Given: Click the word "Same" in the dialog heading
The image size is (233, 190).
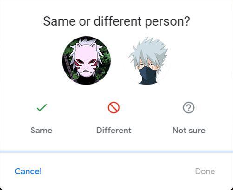Looking at the screenshot, I should pyautogui.click(x=59, y=21).
